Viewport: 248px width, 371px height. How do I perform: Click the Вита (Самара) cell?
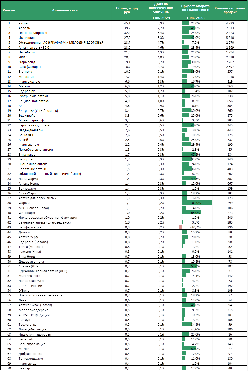tap(65, 67)
